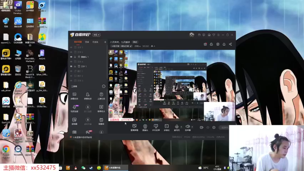Open the 弹幕秀 tool in the toolbox

(101, 121)
